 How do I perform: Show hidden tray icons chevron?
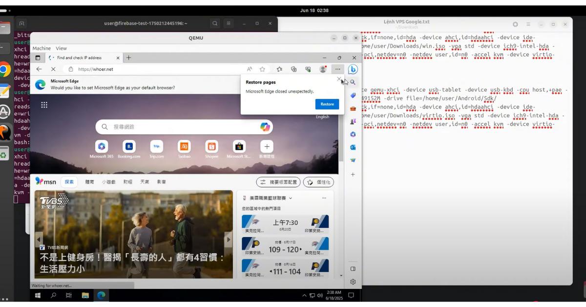pos(304,295)
